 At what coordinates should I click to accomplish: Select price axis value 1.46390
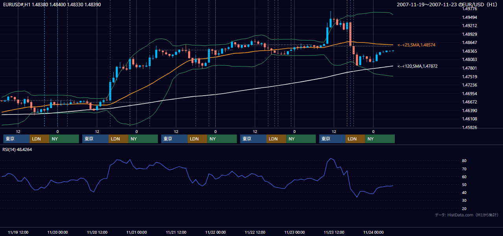coord(470,111)
